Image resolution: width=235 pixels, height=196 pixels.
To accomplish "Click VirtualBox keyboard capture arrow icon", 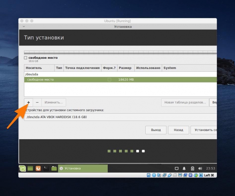I will click(x=201, y=175).
